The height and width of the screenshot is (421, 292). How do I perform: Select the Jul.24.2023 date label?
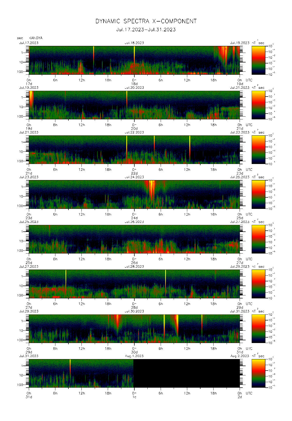pyautogui.click(x=134, y=177)
